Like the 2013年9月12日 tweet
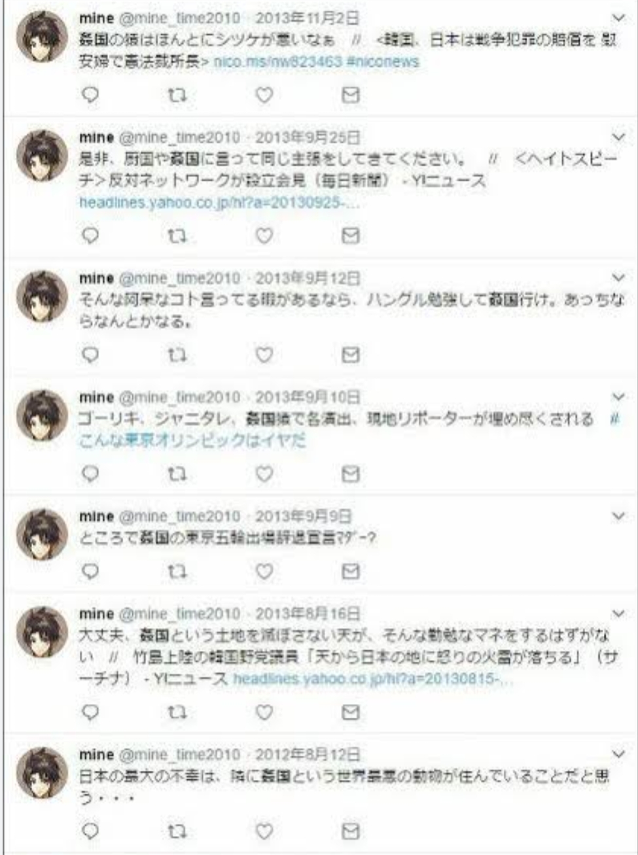 point(264,355)
